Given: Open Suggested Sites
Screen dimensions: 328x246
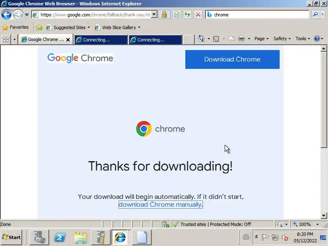Looking at the screenshot, I should (x=68, y=27).
